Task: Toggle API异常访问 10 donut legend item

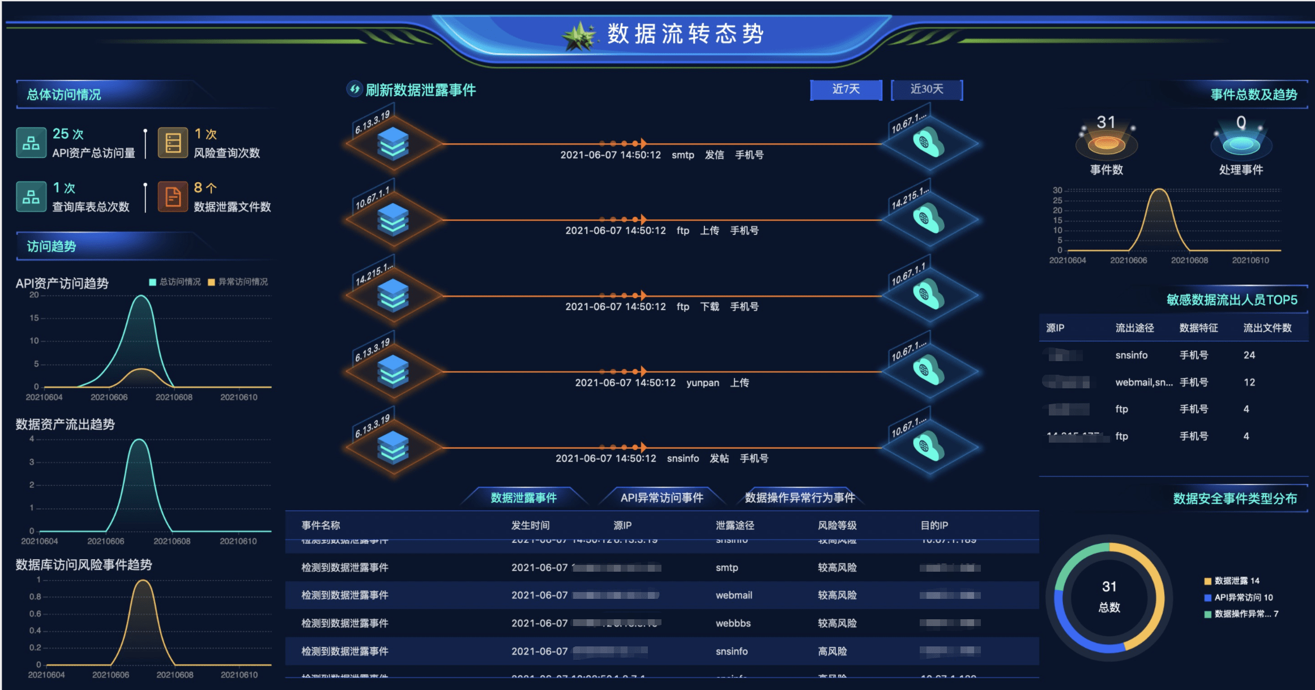Action: click(1239, 597)
